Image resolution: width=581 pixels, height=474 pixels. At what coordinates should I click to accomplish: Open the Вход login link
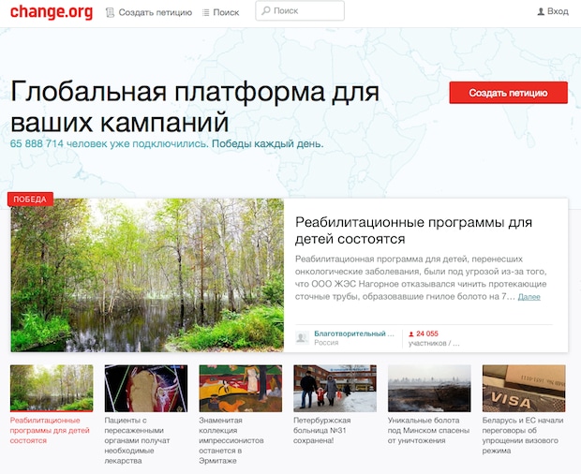coord(558,11)
